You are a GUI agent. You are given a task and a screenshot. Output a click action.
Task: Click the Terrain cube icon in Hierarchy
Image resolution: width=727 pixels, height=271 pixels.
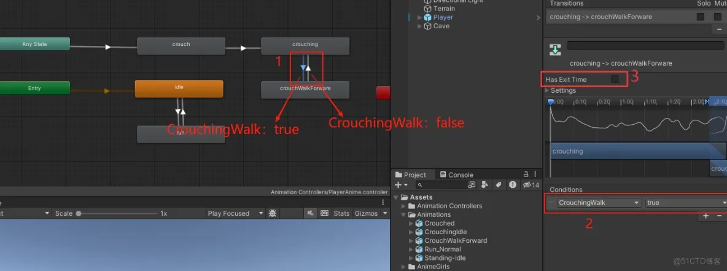coord(427,9)
